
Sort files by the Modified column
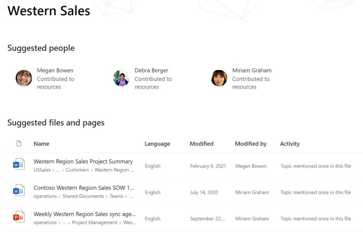[201, 144]
